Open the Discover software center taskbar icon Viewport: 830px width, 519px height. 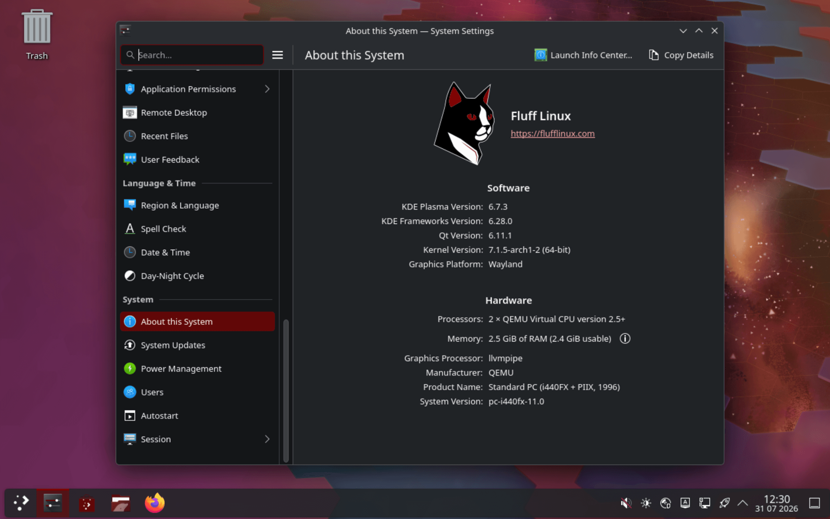tap(87, 503)
